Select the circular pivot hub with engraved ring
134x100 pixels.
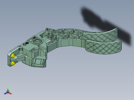pyautogui.click(x=38, y=41)
